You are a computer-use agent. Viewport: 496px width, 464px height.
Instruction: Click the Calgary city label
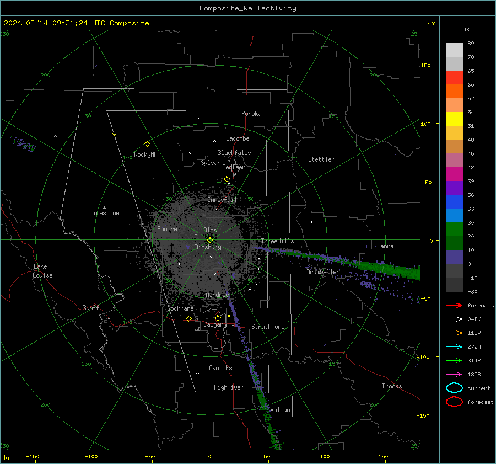point(215,324)
